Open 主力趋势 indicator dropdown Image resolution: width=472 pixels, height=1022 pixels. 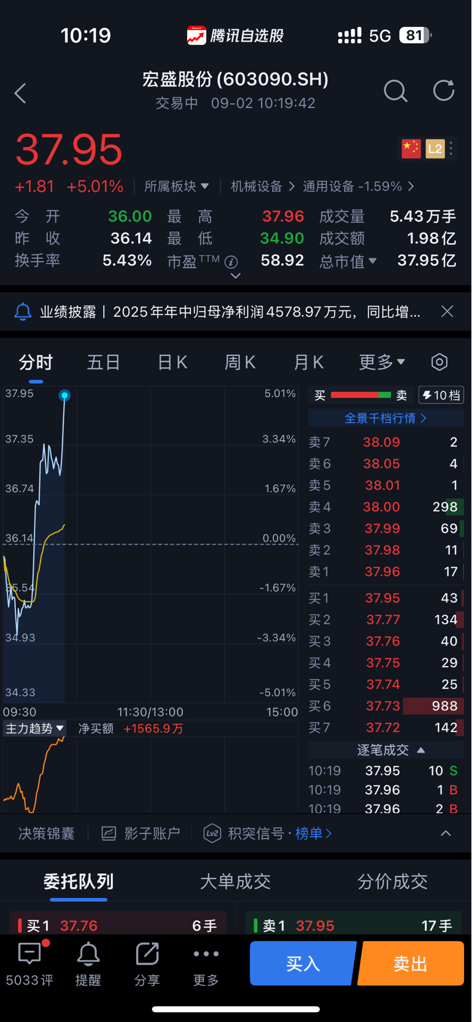34,729
